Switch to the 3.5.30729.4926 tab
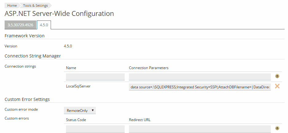 pyautogui.click(x=20, y=25)
